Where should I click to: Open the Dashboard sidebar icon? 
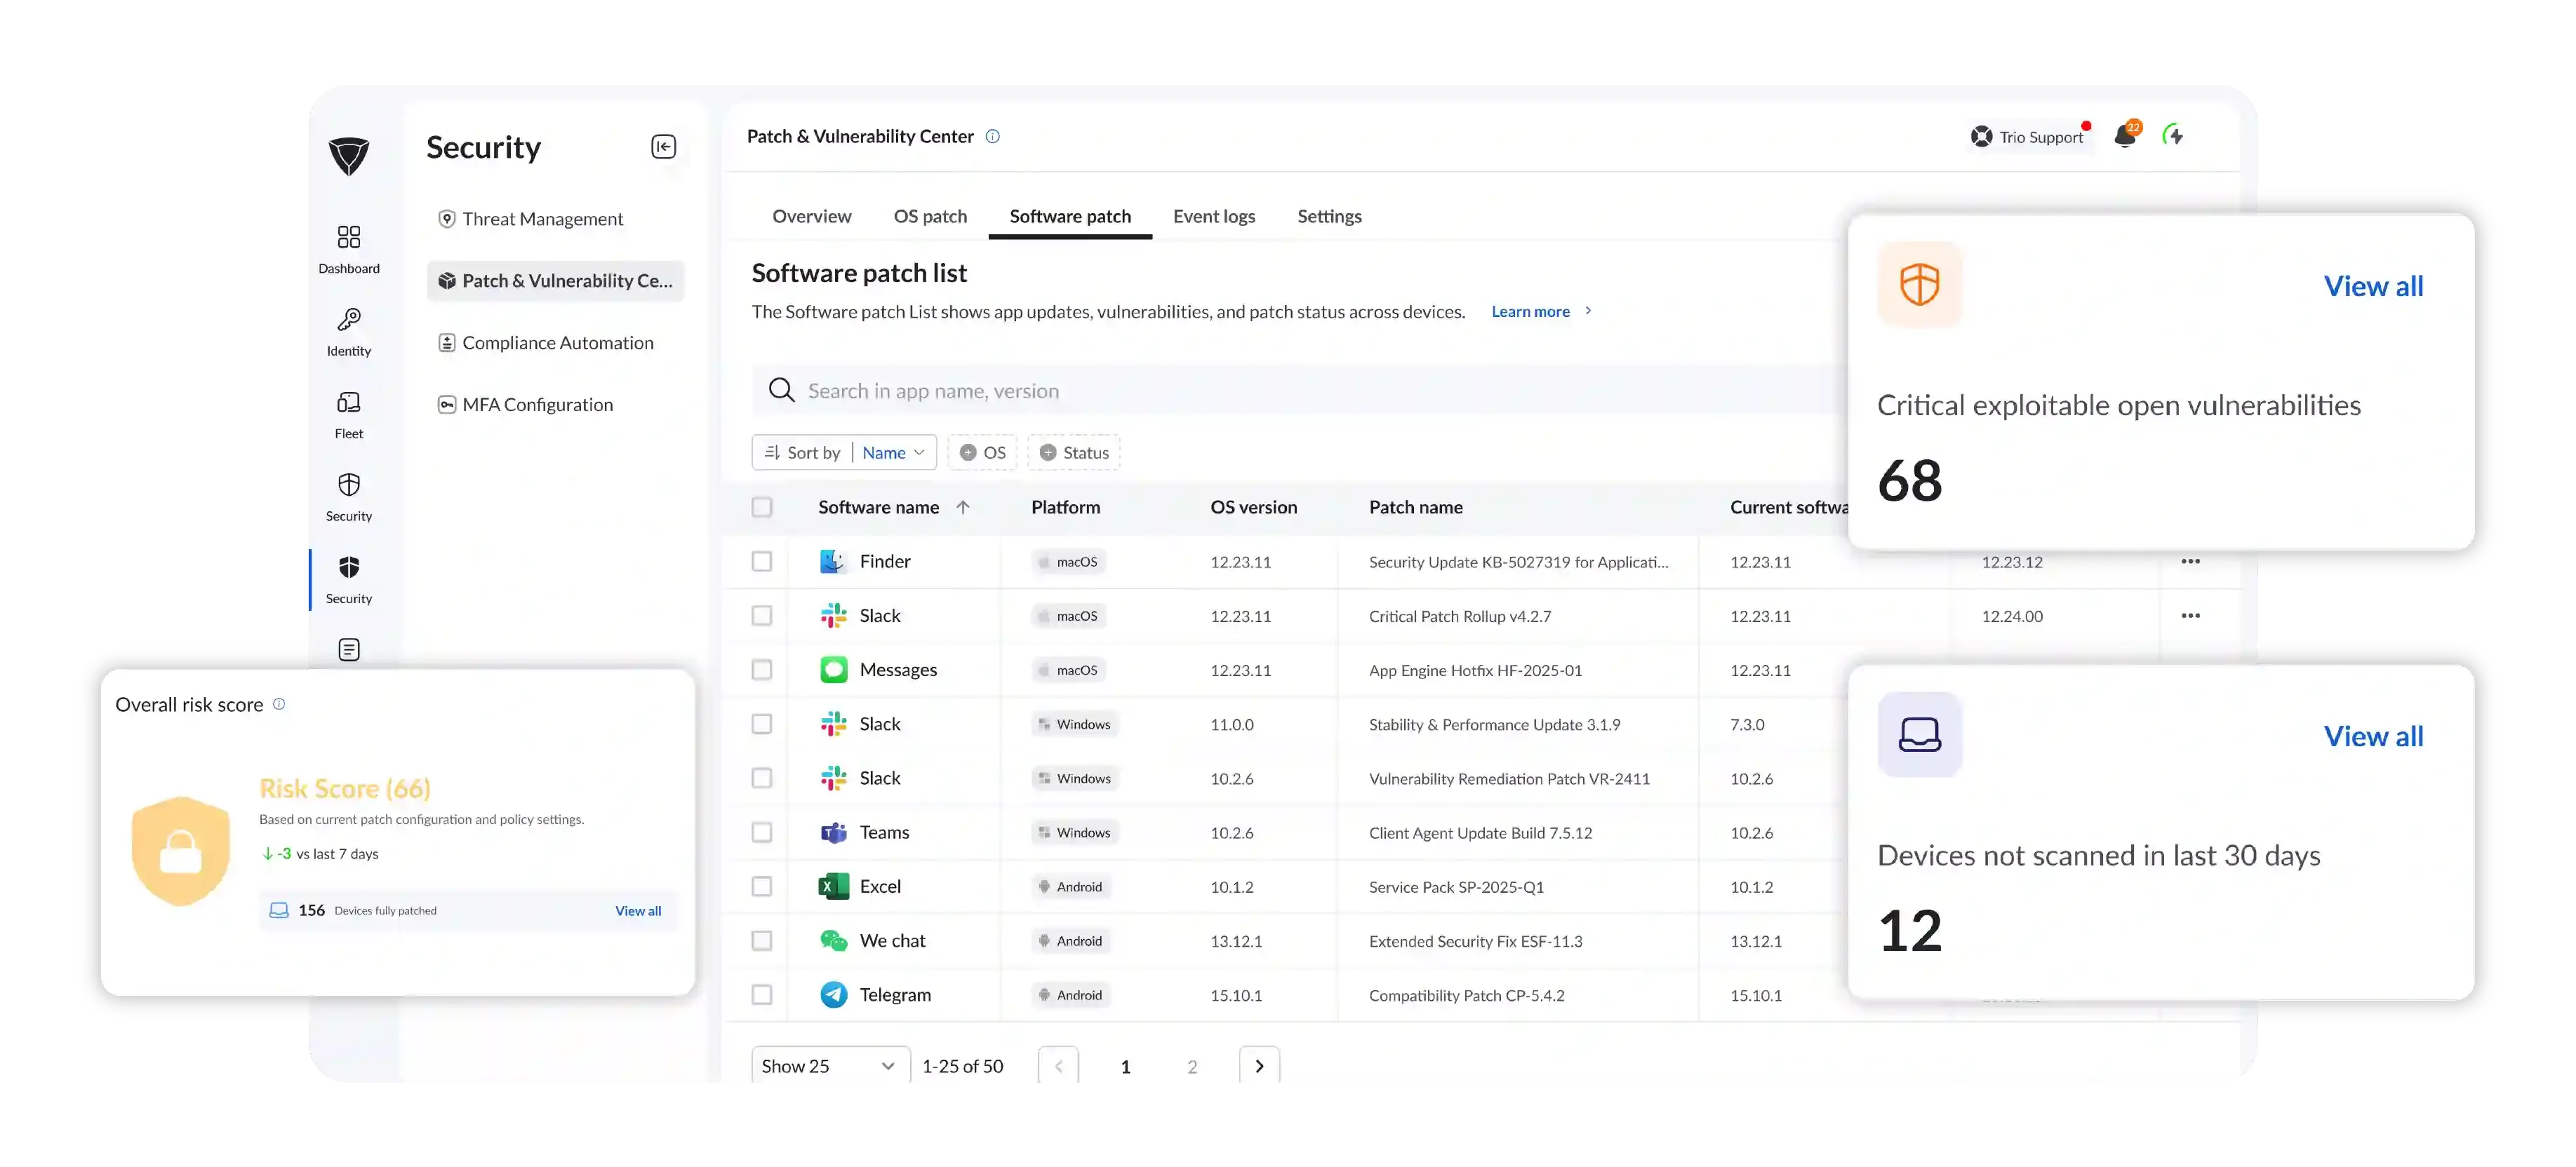tap(348, 237)
